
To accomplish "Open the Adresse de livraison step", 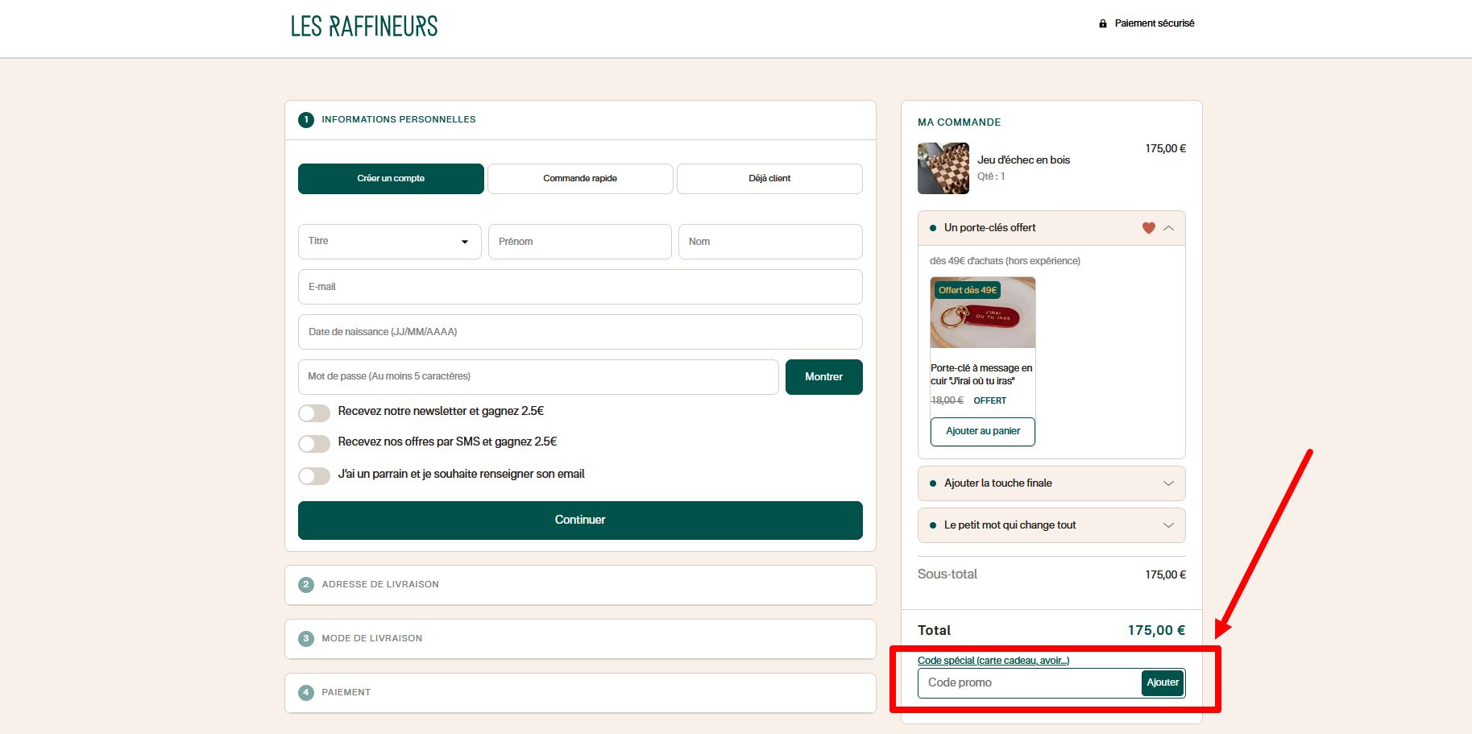I will click(580, 585).
